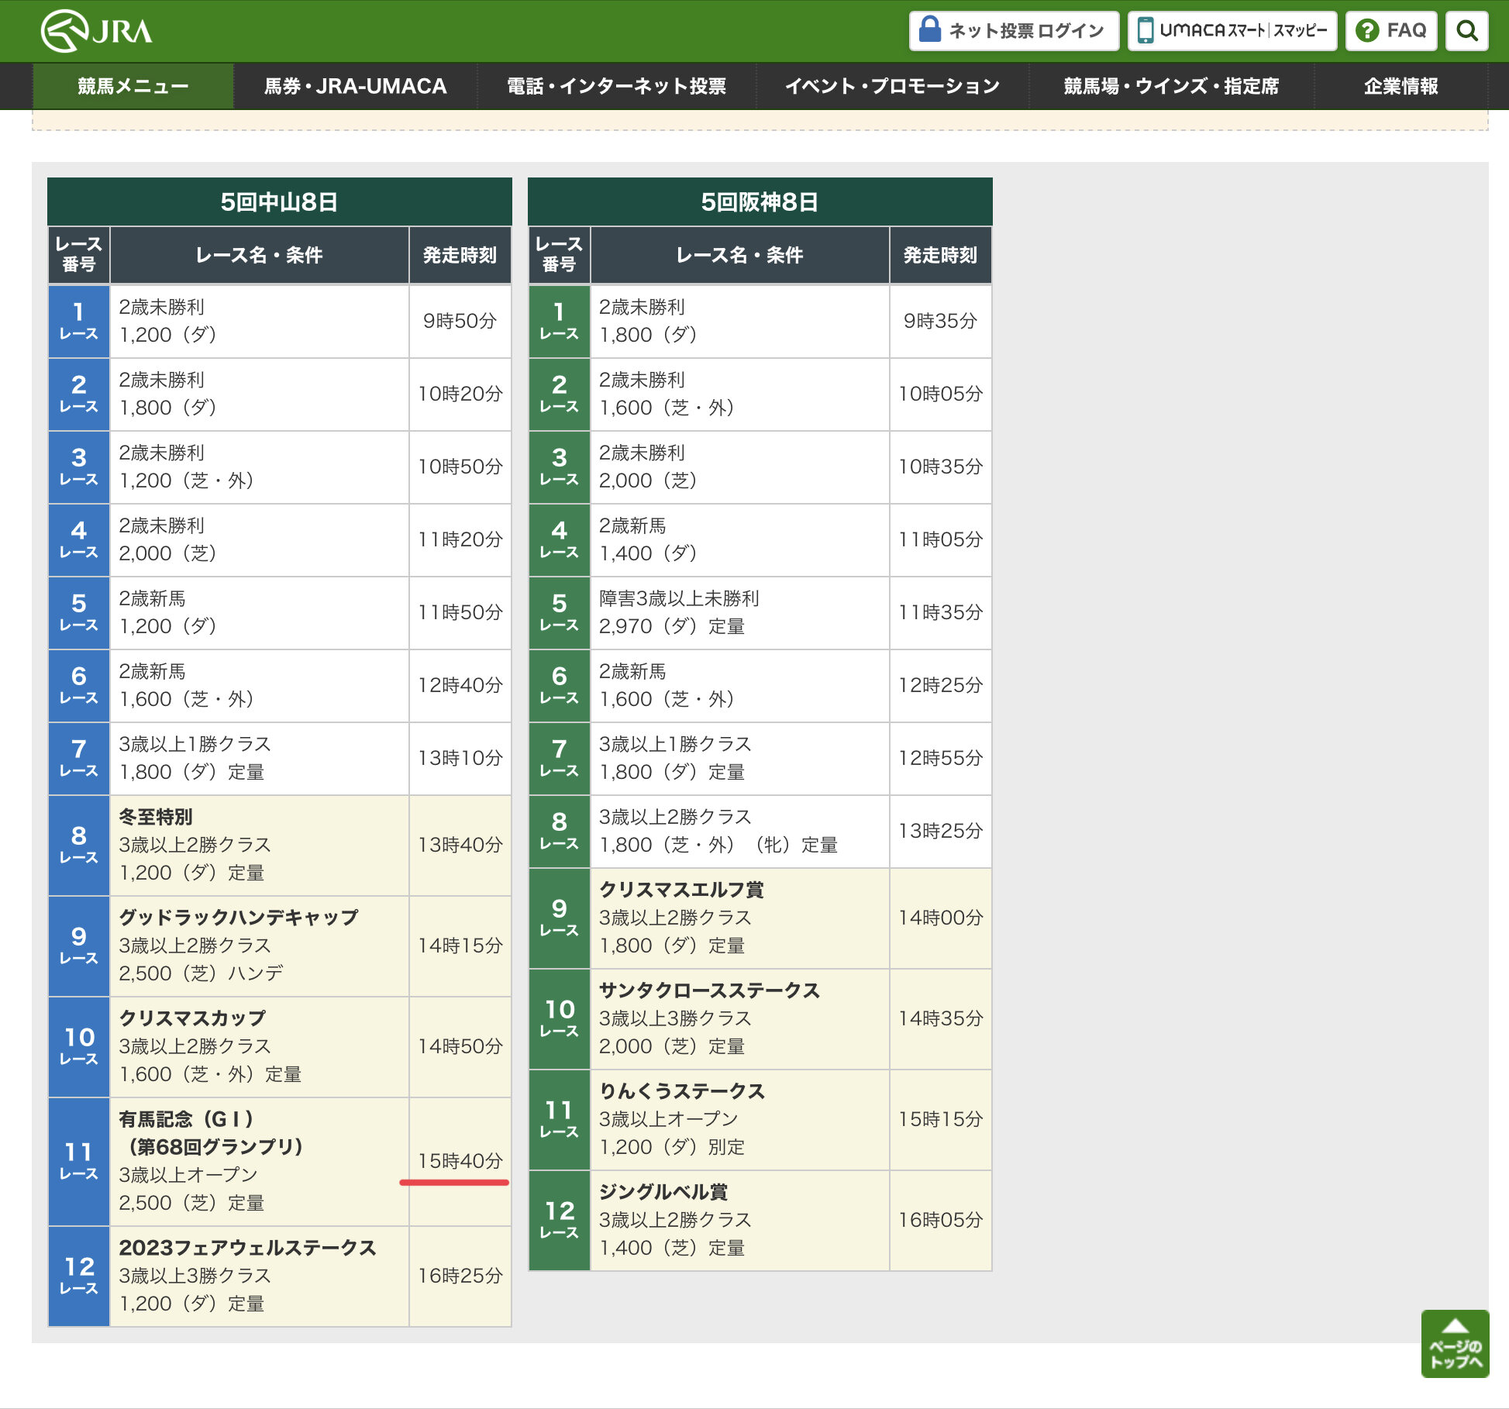Jump to page top arrow button
This screenshot has width=1509, height=1409.
coord(1455,1344)
